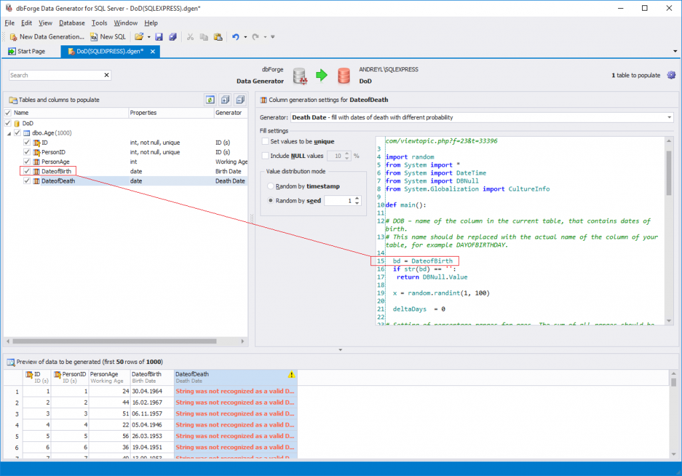Click the New SQL toolbar button

click(108, 37)
